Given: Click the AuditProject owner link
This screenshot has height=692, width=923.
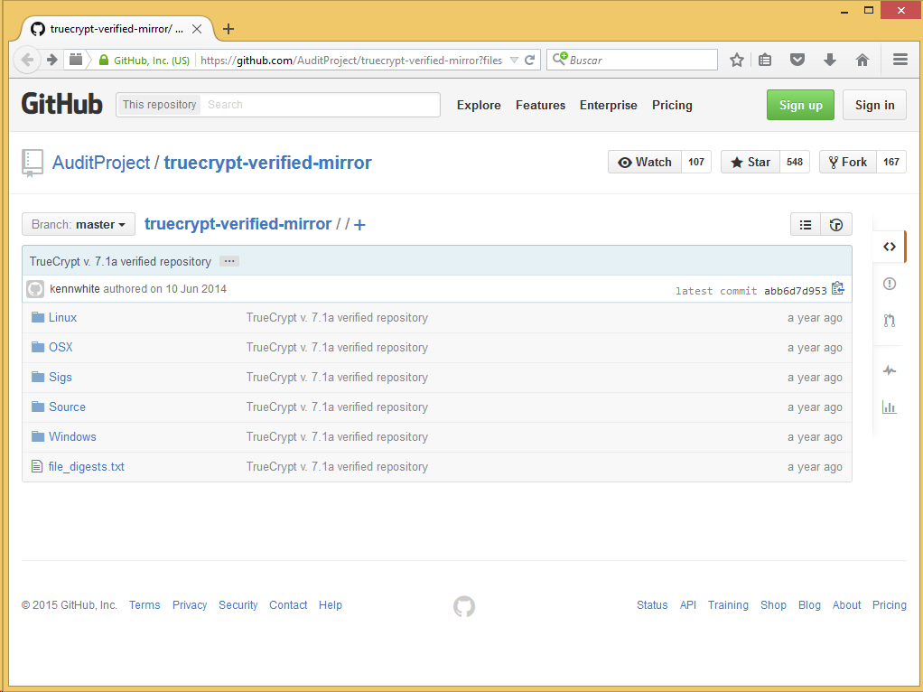Looking at the screenshot, I should [x=101, y=163].
